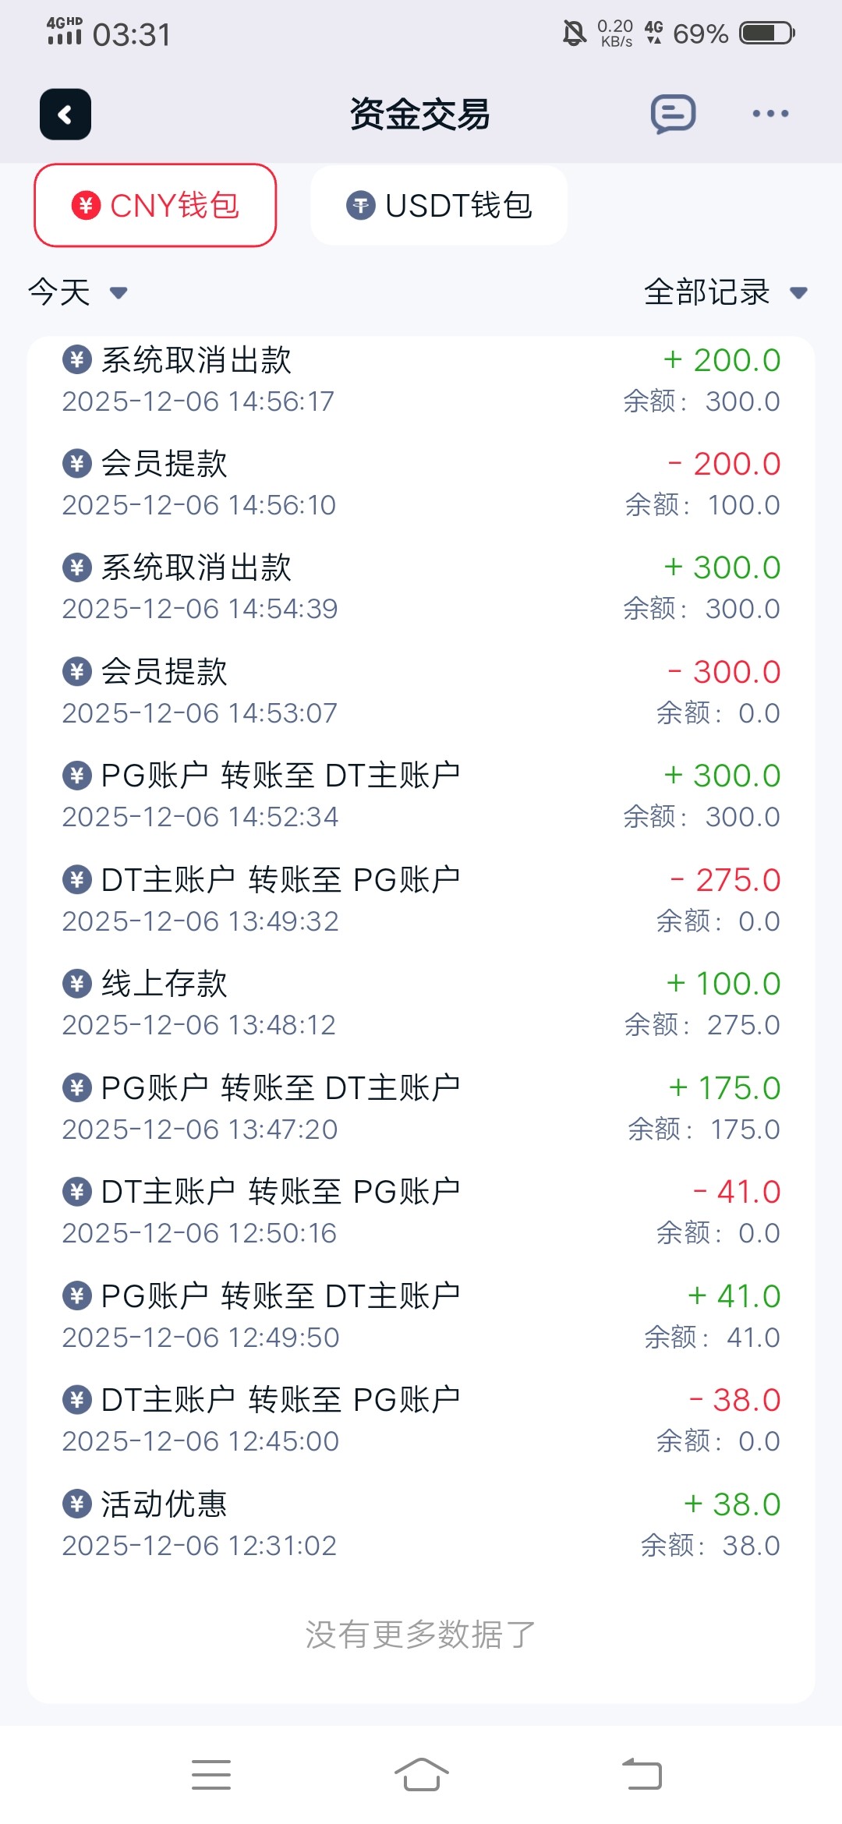Open the 系统取消出款 record at 14:56:17
Image resolution: width=842 pixels, height=1824 pixels.
coord(421,380)
